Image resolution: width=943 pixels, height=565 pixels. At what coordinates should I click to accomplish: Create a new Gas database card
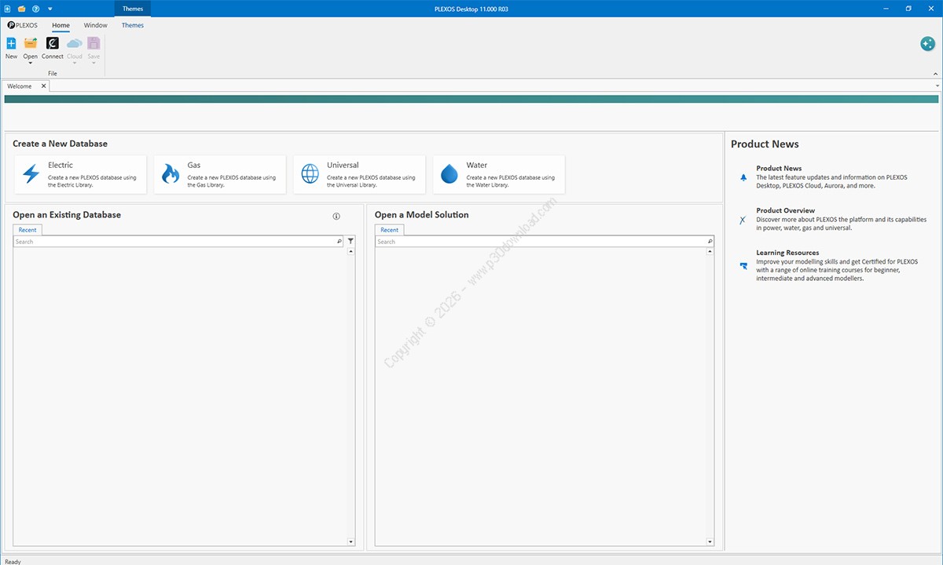tap(220, 174)
